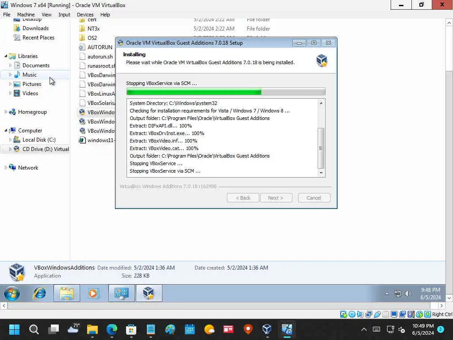This screenshot has width=453, height=340.
Task: Click the install log scrollbar down arrow
Action: coord(321,173)
